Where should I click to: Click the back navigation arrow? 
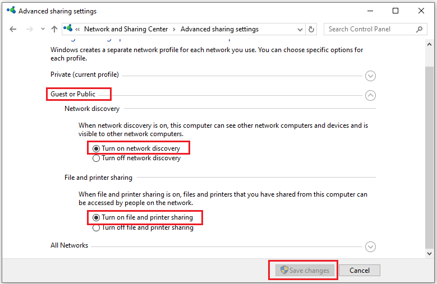pyautogui.click(x=13, y=29)
